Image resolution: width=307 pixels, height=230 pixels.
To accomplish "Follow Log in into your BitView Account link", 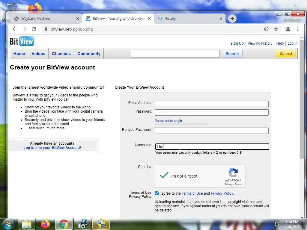I will 52,148.
